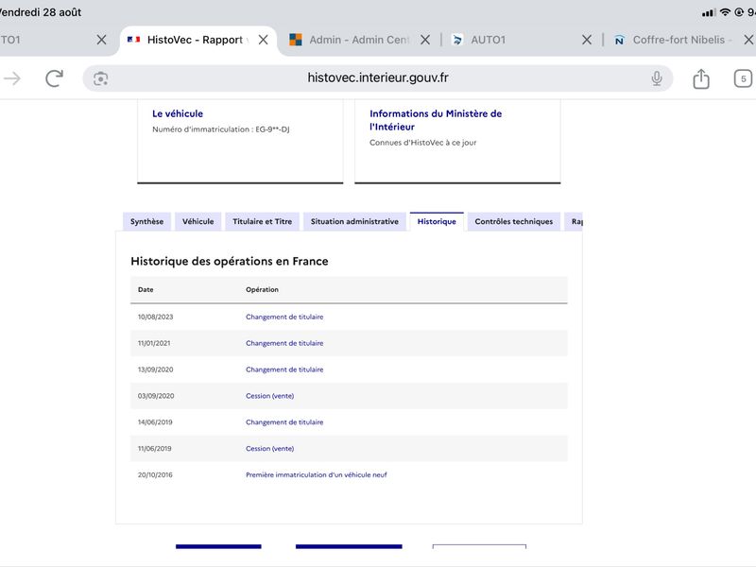
Task: Tap the cellular signal bars icon
Action: (x=708, y=12)
